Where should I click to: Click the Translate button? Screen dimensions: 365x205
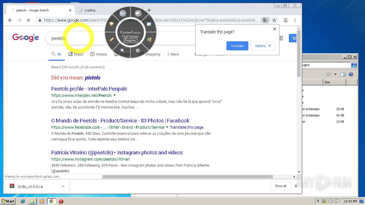[x=237, y=46]
